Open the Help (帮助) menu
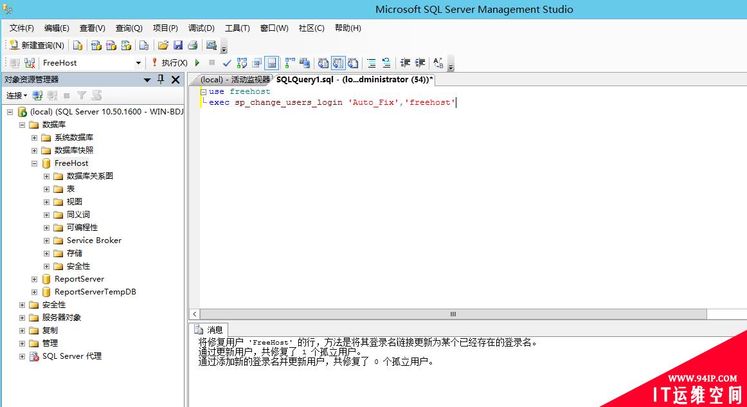The width and height of the screenshot is (747, 407). point(348,28)
